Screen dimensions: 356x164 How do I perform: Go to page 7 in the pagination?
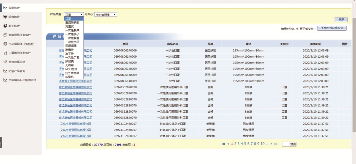click(x=252, y=144)
